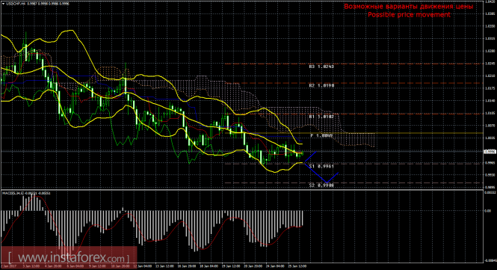Click the Possible price movement heading
This screenshot has height=270, width=497.
click(x=409, y=15)
